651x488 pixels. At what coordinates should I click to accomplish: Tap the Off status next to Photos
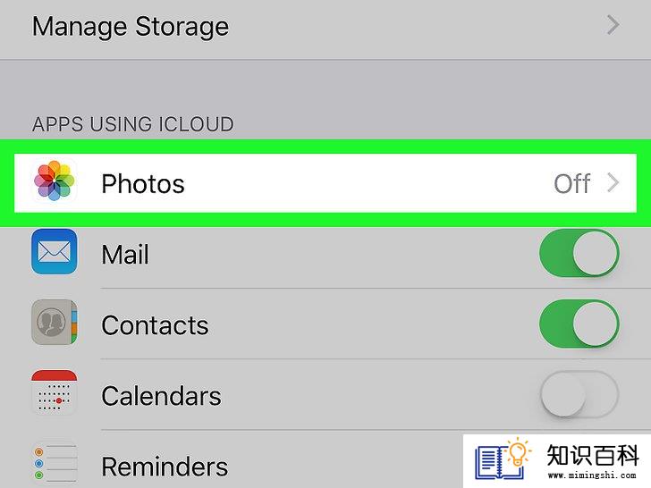pyautogui.click(x=572, y=183)
